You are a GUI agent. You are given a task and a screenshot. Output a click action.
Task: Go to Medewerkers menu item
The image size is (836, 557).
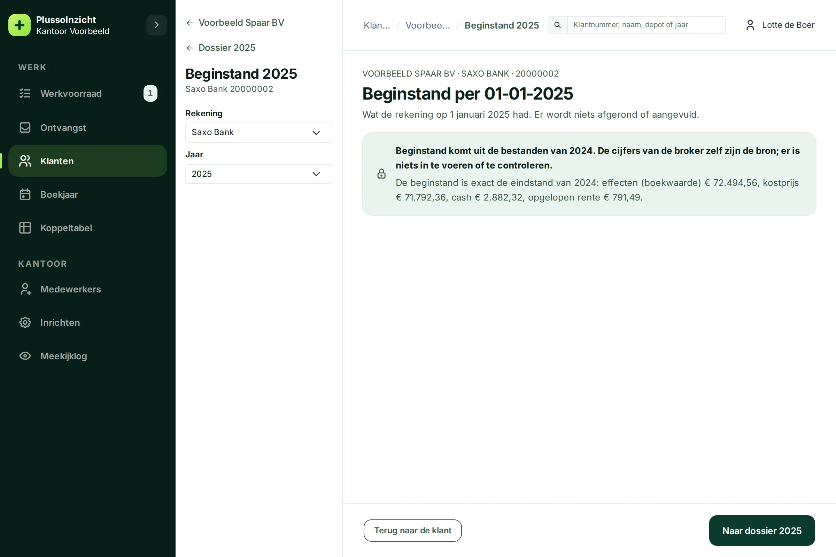(x=88, y=289)
